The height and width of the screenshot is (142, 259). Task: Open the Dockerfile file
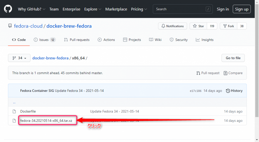point(28,111)
